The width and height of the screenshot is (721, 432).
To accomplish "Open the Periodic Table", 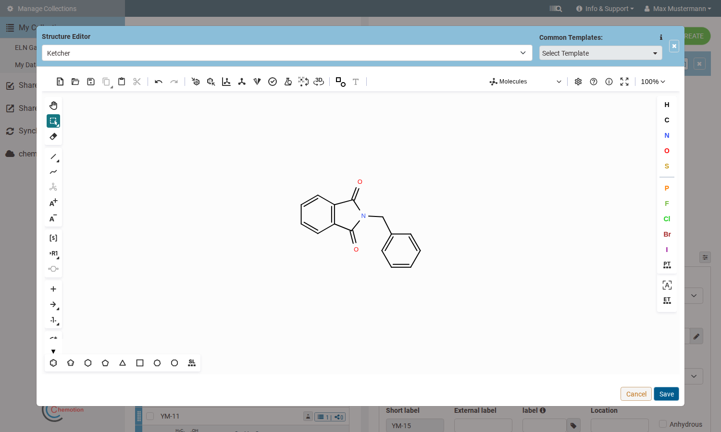I will click(667, 265).
